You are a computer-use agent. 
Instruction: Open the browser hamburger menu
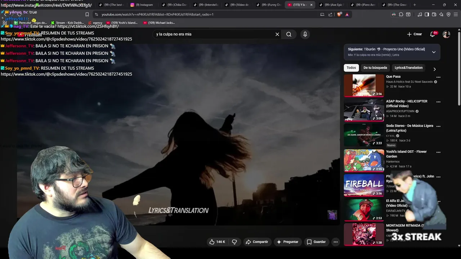[456, 14]
